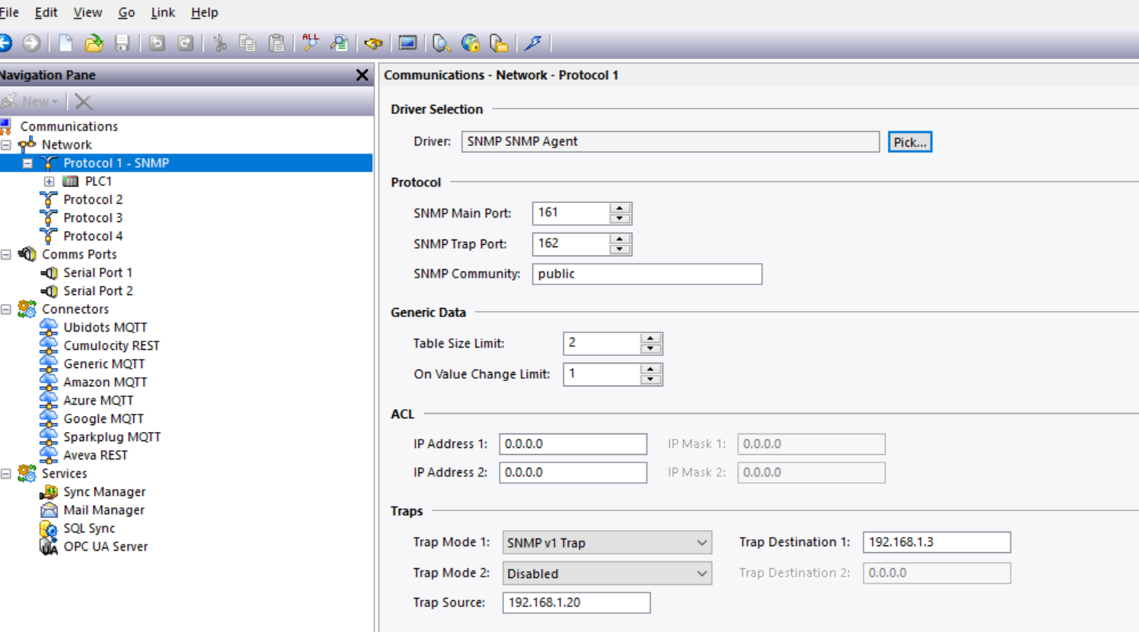Click the blue lightning bolt toolbar icon

coord(533,43)
